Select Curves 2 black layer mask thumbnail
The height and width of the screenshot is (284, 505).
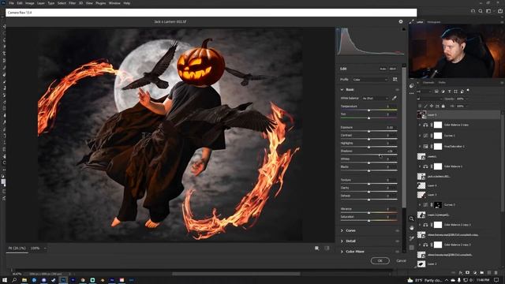(438, 205)
